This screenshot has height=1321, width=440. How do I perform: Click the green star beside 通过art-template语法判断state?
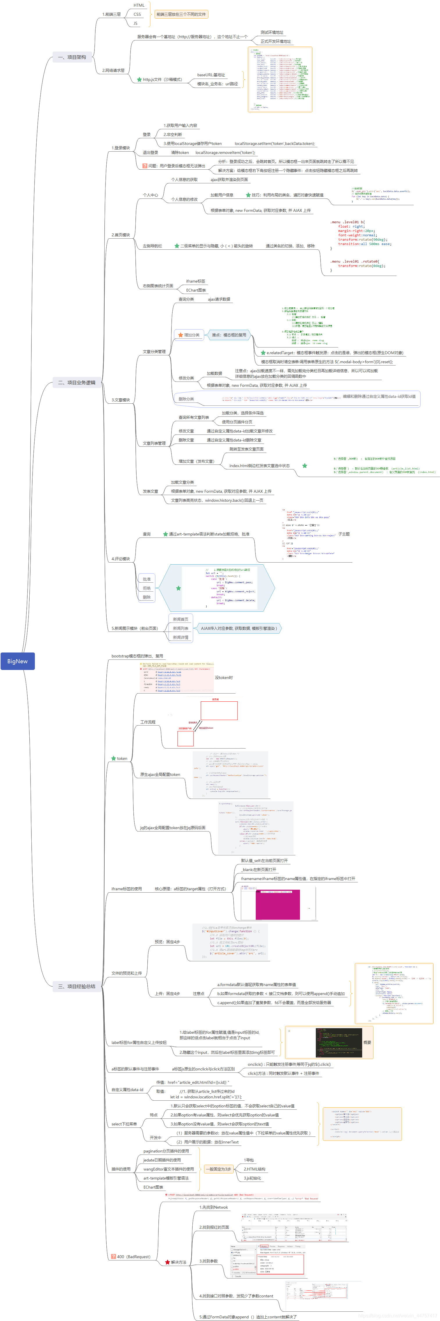[x=165, y=534]
